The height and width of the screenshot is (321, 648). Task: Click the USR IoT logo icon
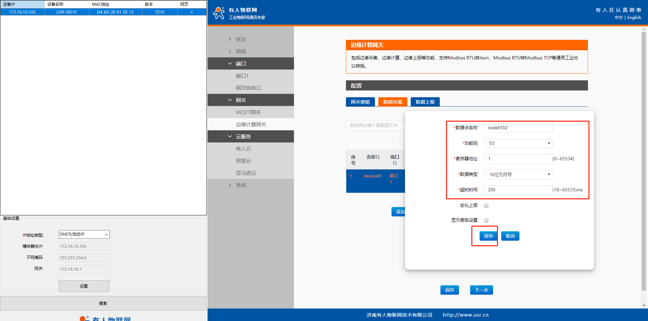(x=219, y=13)
